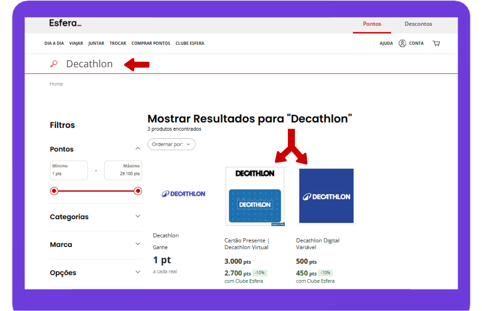This screenshot has height=311, width=482.
Task: Collapse the Pontos filter section
Action: pos(137,149)
